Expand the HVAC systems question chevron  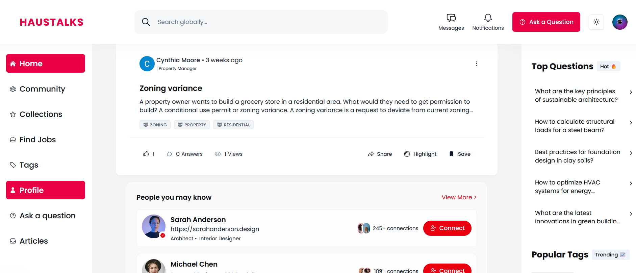[x=631, y=183]
